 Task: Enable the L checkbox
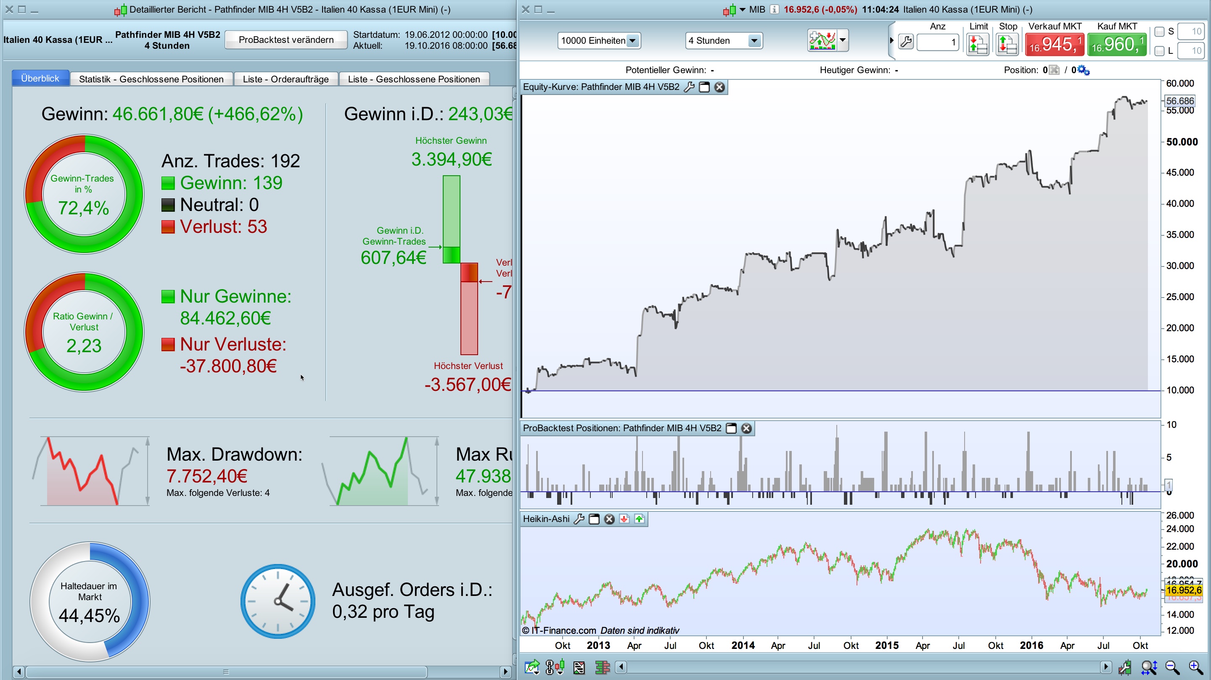click(1159, 51)
